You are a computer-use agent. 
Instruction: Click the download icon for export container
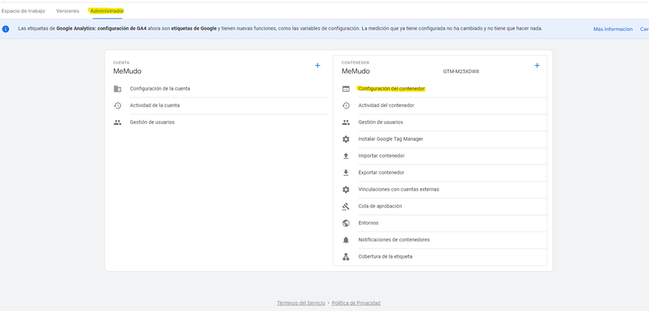click(x=346, y=173)
